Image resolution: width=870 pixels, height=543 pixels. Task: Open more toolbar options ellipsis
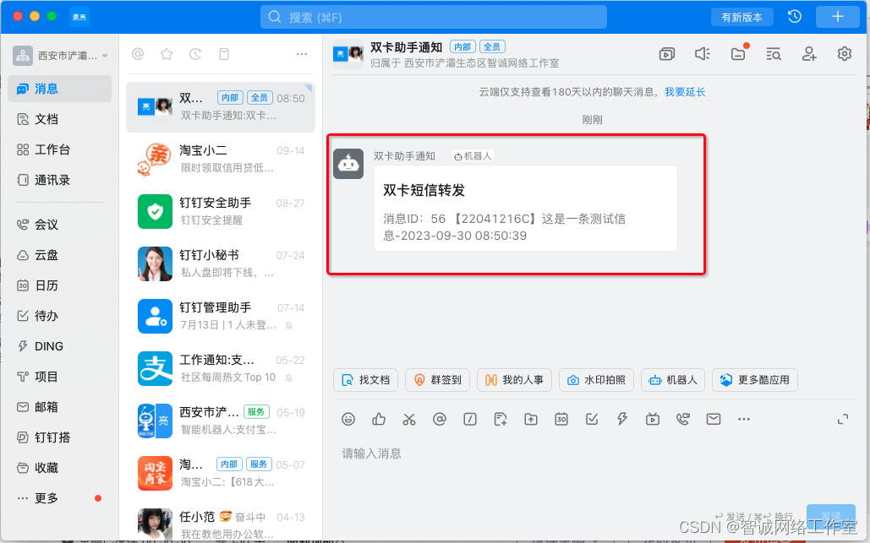(744, 420)
